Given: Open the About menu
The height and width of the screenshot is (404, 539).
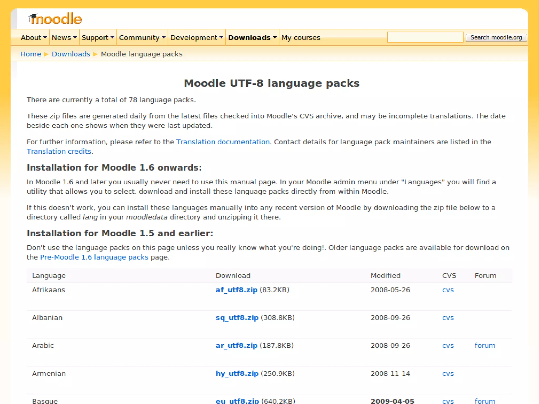Looking at the screenshot, I should pyautogui.click(x=34, y=38).
